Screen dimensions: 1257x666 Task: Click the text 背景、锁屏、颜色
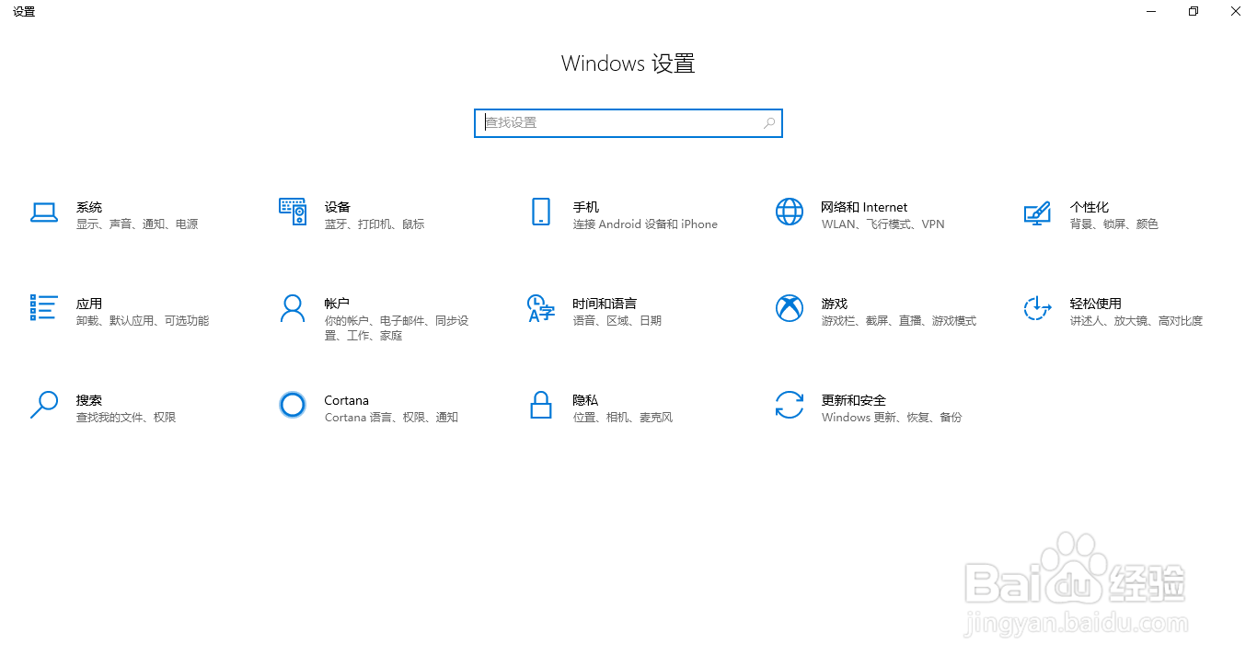click(1114, 224)
